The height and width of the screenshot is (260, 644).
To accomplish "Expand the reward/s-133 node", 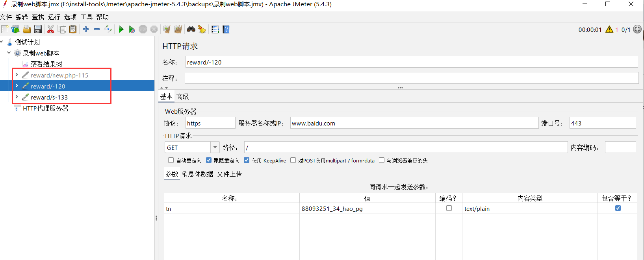I will 17,97.
